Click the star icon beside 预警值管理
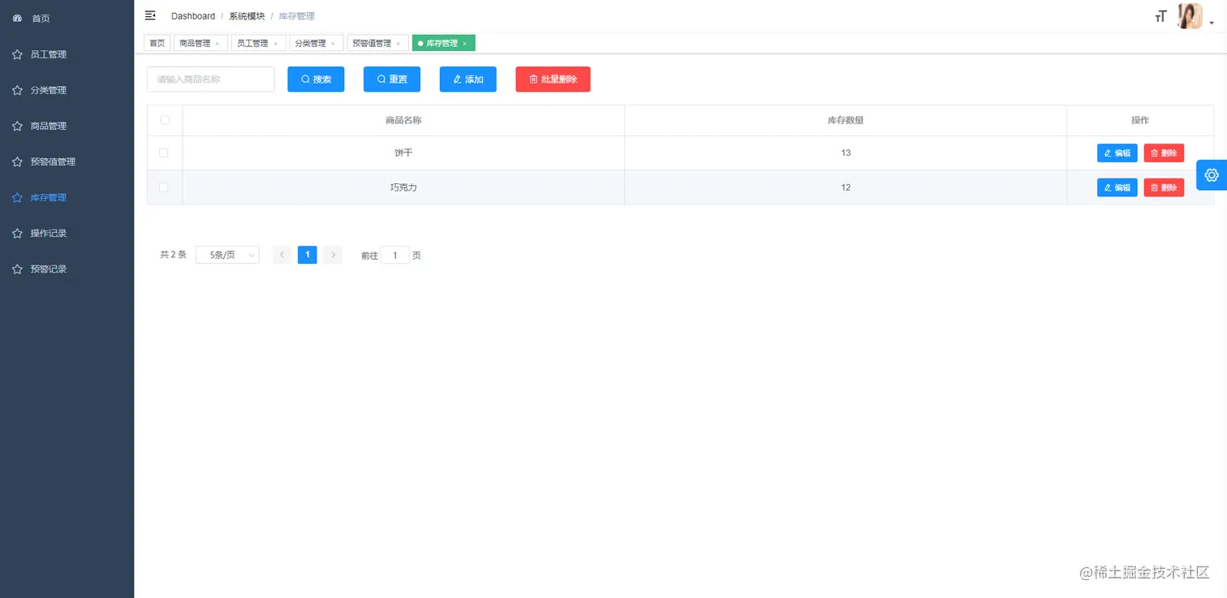The width and height of the screenshot is (1227, 598). tap(17, 161)
